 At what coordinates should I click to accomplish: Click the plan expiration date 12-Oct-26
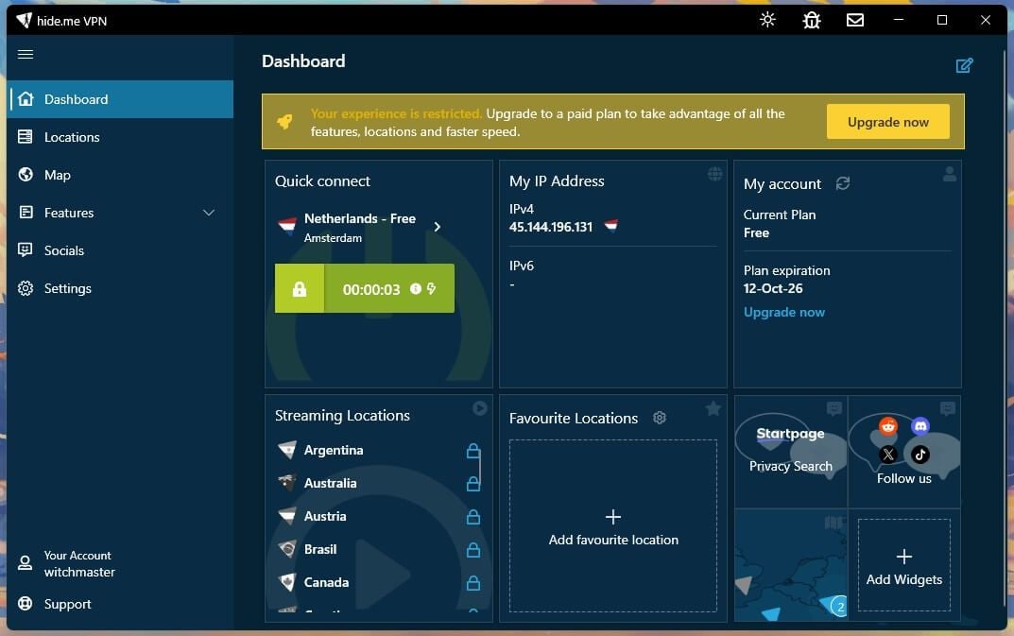click(773, 288)
